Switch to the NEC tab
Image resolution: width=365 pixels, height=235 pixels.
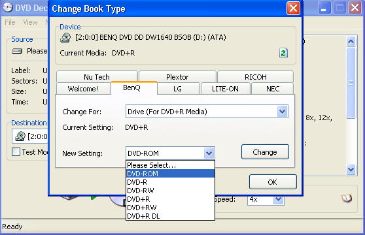(x=273, y=89)
